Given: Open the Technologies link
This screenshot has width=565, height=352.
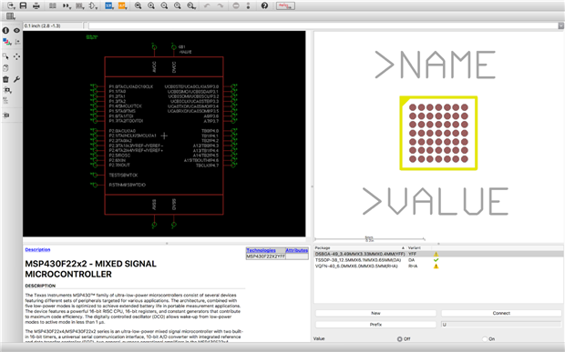Looking at the screenshot, I should point(262,250).
